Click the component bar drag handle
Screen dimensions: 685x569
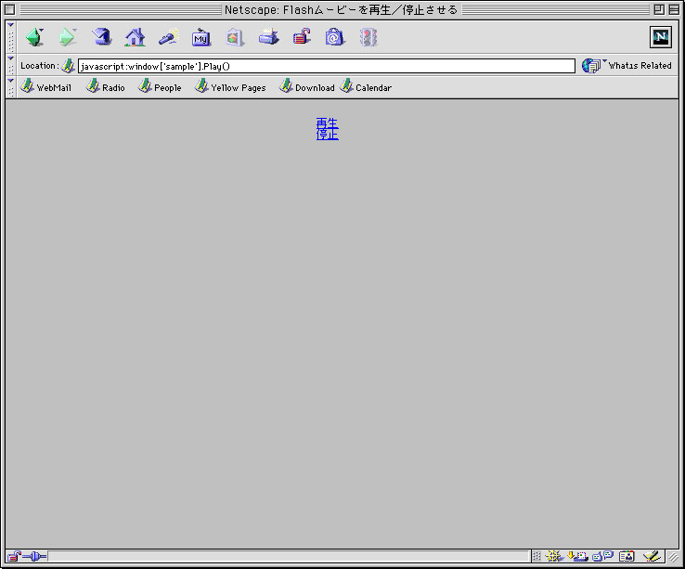536,556
